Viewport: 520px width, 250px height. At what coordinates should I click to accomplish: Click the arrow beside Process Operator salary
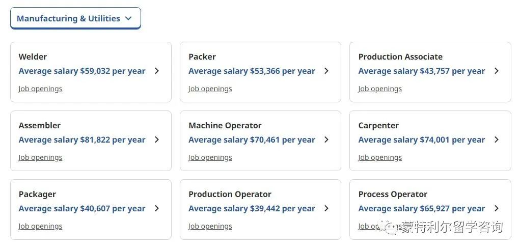[497, 208]
